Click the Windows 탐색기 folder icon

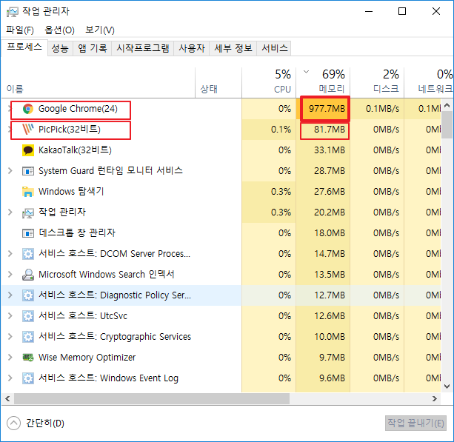pos(28,192)
